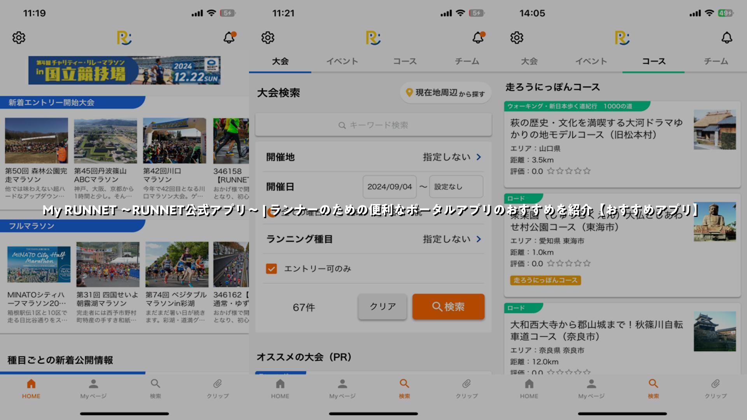
Task: Open クリップ in 14:05 screen bottom bar
Action: click(x=716, y=388)
